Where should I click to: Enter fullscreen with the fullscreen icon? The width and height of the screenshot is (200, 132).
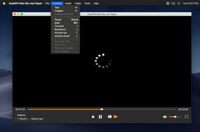[186, 117]
